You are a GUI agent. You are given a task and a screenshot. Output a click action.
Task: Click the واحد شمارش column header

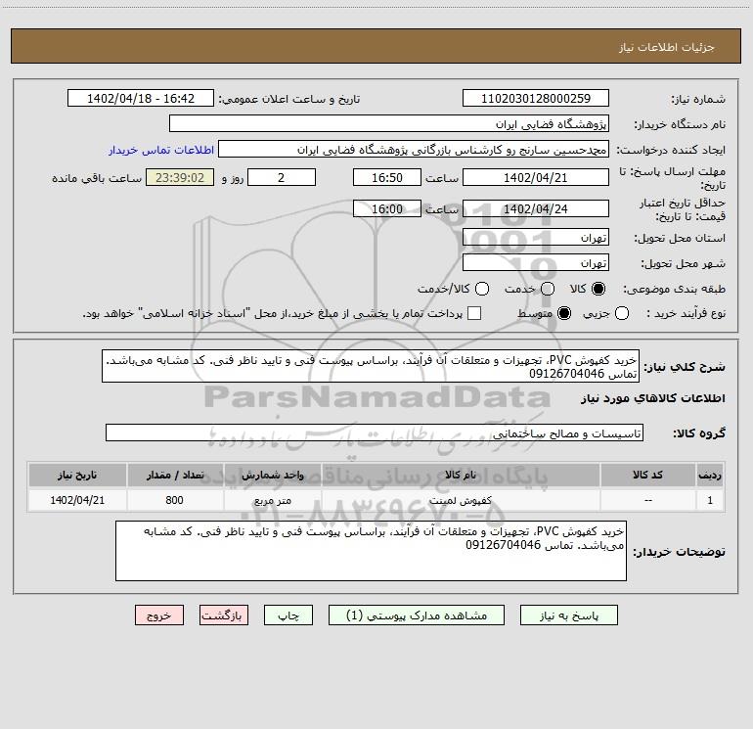tap(272, 475)
